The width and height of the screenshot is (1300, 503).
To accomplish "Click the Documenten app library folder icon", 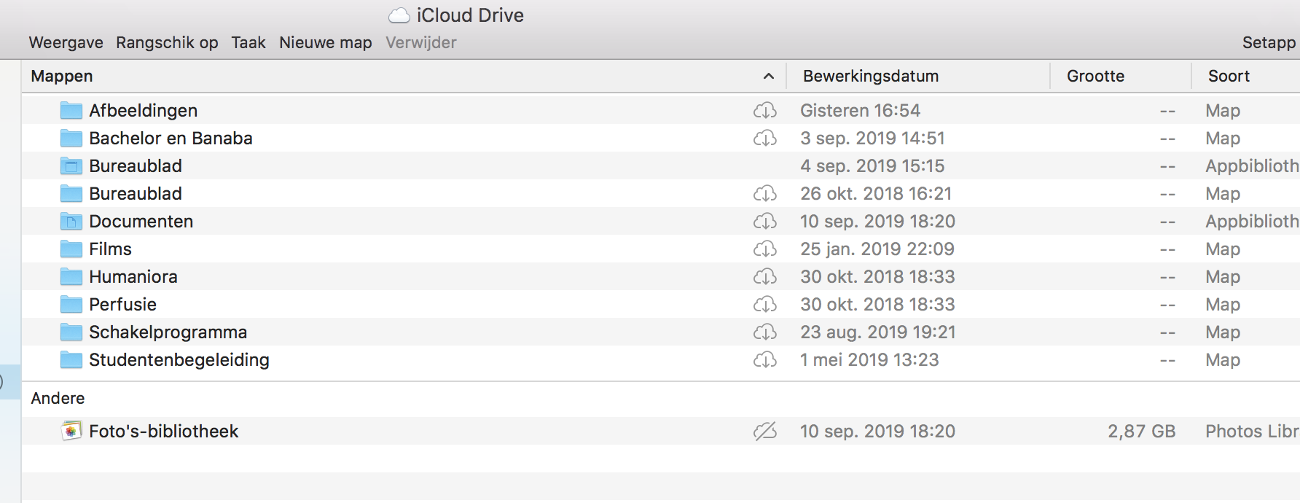I will [71, 222].
